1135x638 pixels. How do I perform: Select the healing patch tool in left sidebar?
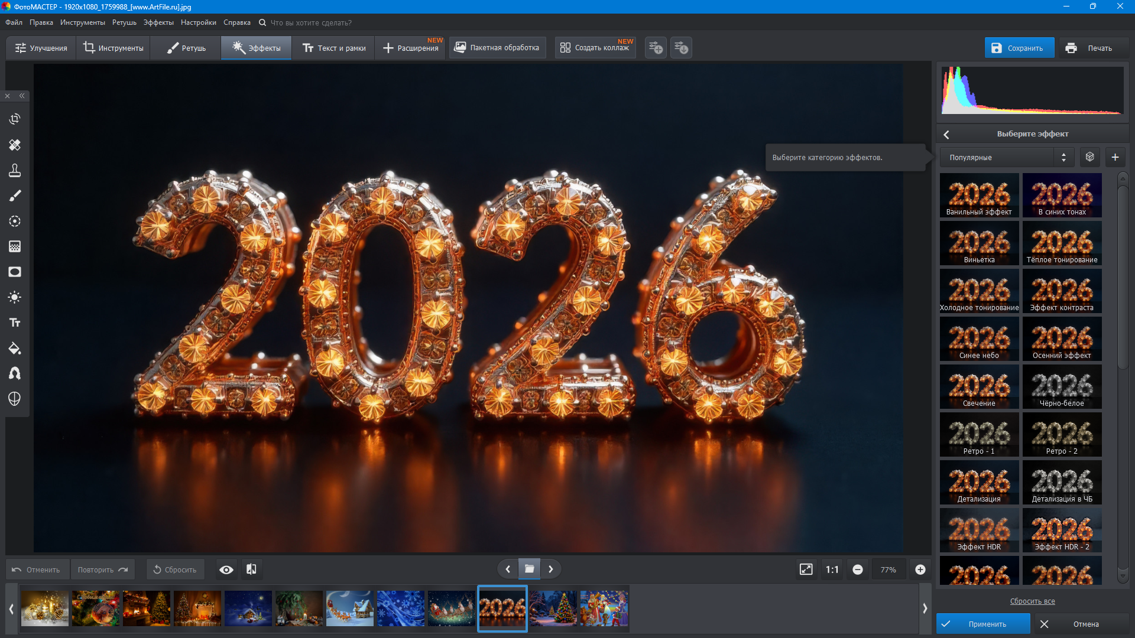(x=15, y=145)
